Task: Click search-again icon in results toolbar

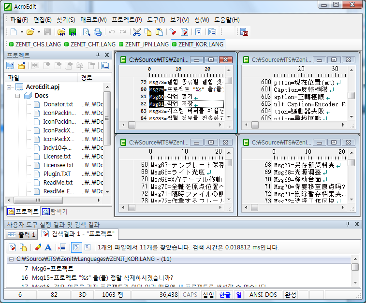Action: 12,247
